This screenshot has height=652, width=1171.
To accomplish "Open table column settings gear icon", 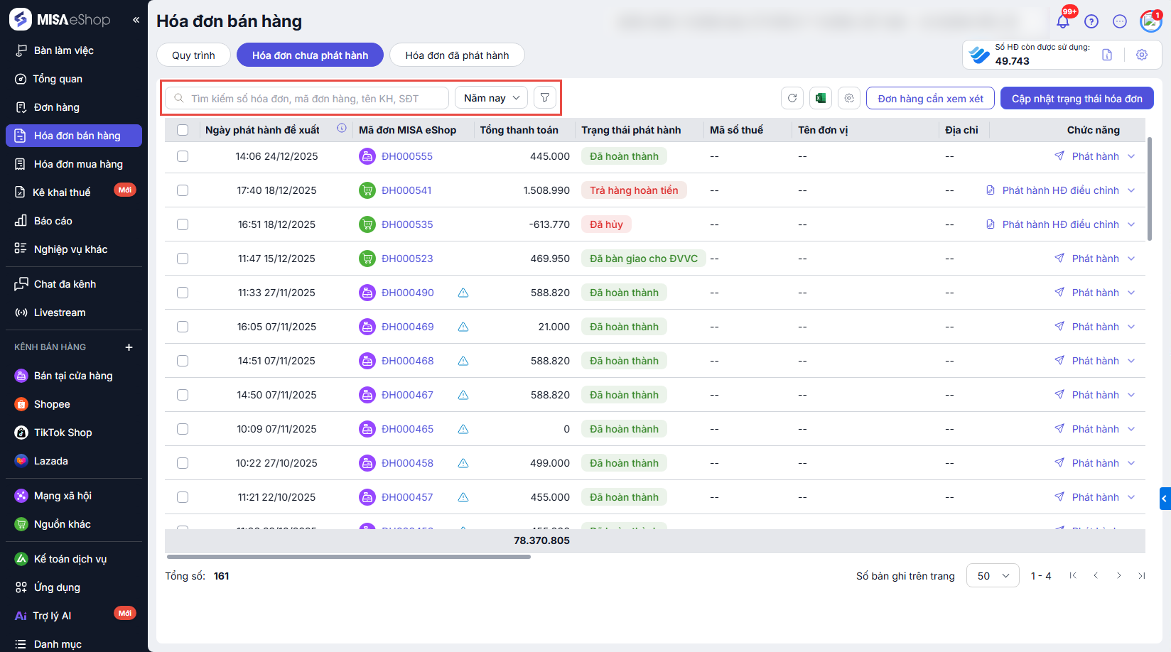I will pos(849,98).
